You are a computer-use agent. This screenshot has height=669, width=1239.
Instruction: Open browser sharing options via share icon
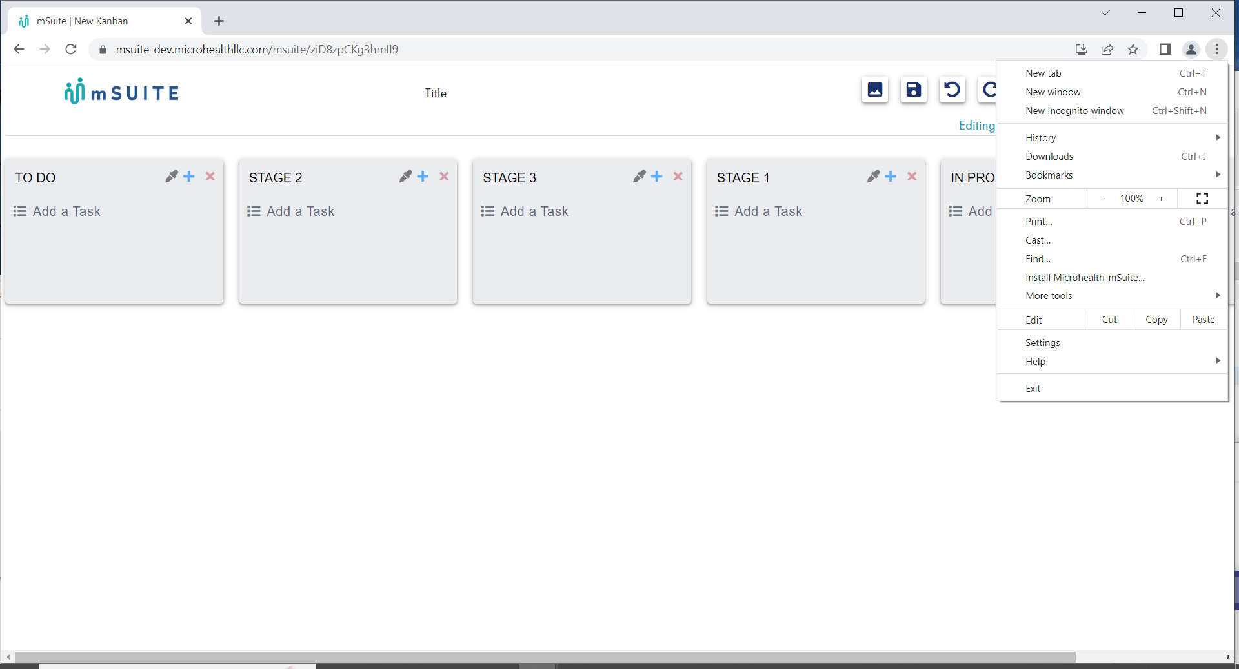tap(1107, 49)
